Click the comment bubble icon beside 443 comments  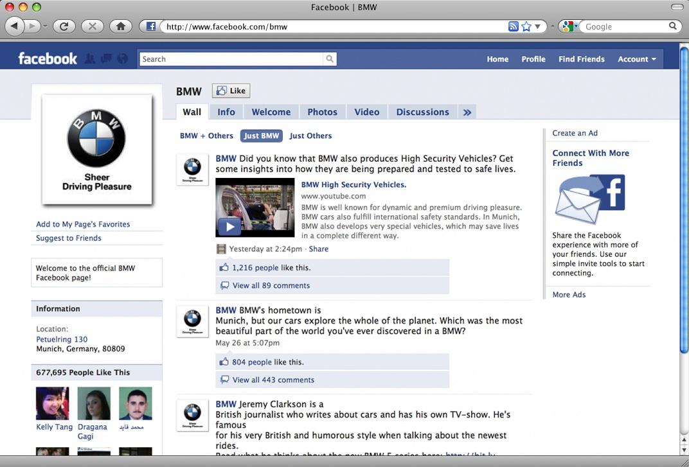(x=224, y=380)
